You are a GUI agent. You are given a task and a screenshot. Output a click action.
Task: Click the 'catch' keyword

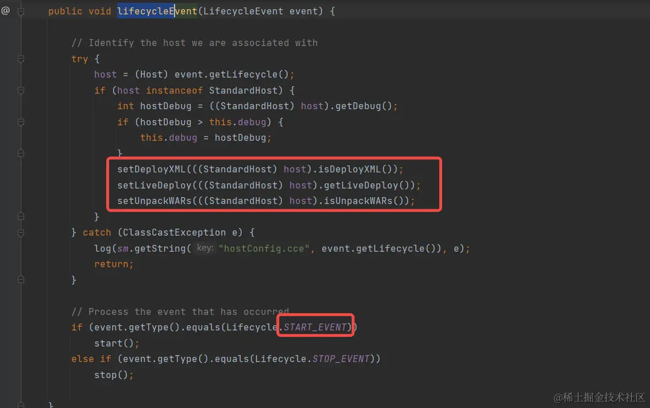(96, 232)
